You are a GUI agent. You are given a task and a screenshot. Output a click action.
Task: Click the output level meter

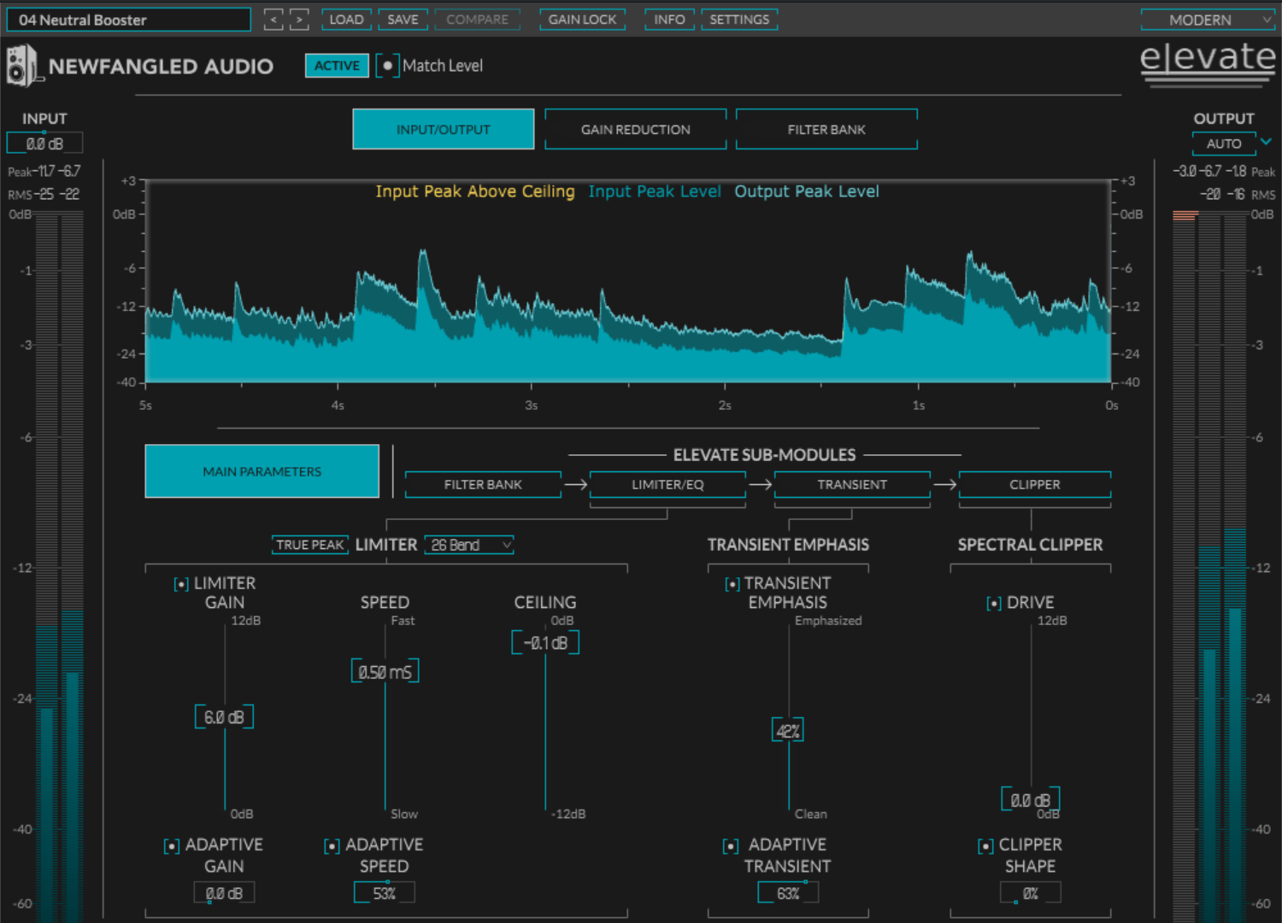pos(1209,566)
